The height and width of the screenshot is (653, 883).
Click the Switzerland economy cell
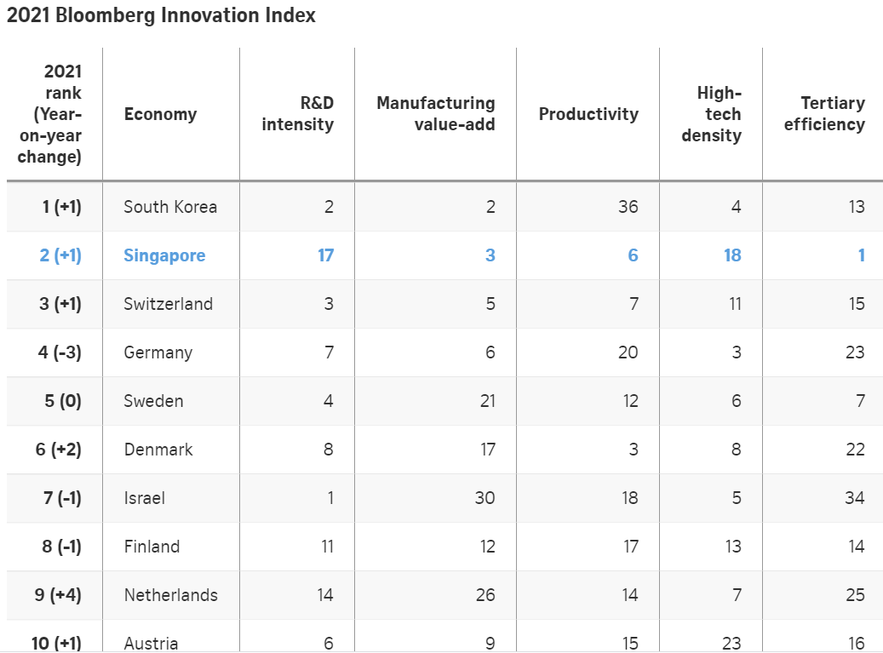tap(168, 304)
